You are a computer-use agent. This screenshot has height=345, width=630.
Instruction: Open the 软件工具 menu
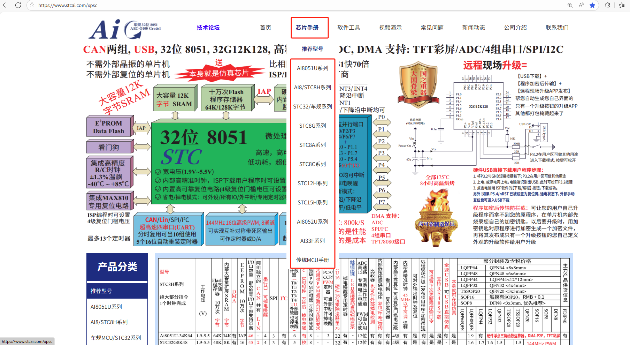pos(349,28)
